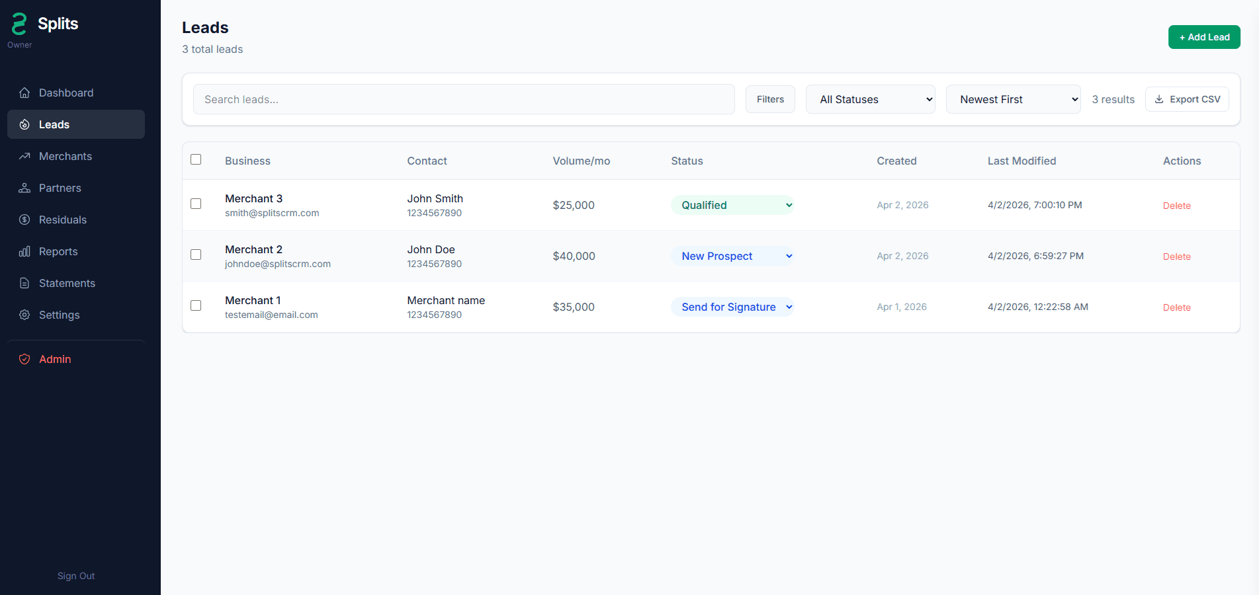This screenshot has width=1259, height=595.
Task: Click contact name John Doe
Action: click(x=431, y=249)
